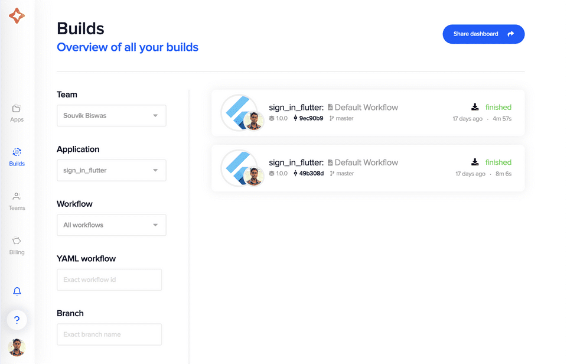The height and width of the screenshot is (364, 567).
Task: Download artifacts of build 49b308d
Action: [x=475, y=162]
